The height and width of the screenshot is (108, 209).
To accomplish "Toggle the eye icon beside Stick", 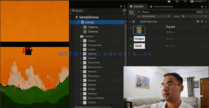I will pyautogui.click(x=131, y=46).
